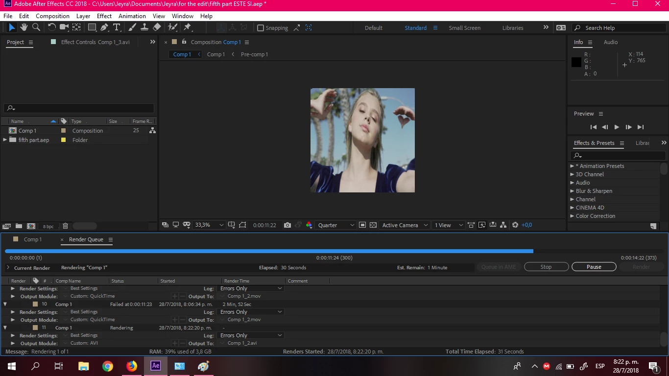Open the Quarter resolution dropdown
Viewport: 669px width, 376px height.
tap(336, 225)
